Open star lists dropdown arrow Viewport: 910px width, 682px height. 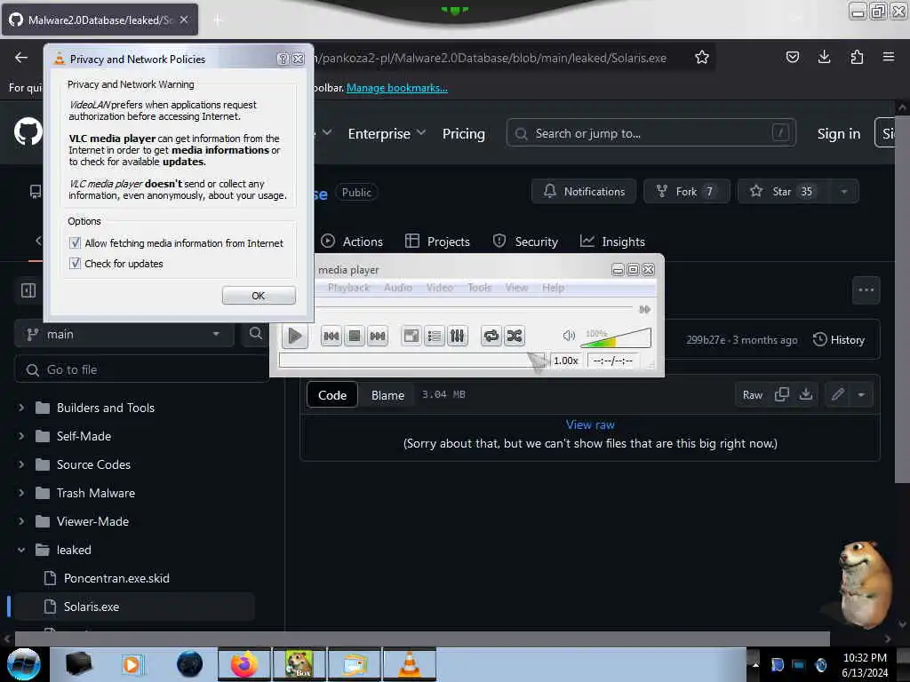844,192
